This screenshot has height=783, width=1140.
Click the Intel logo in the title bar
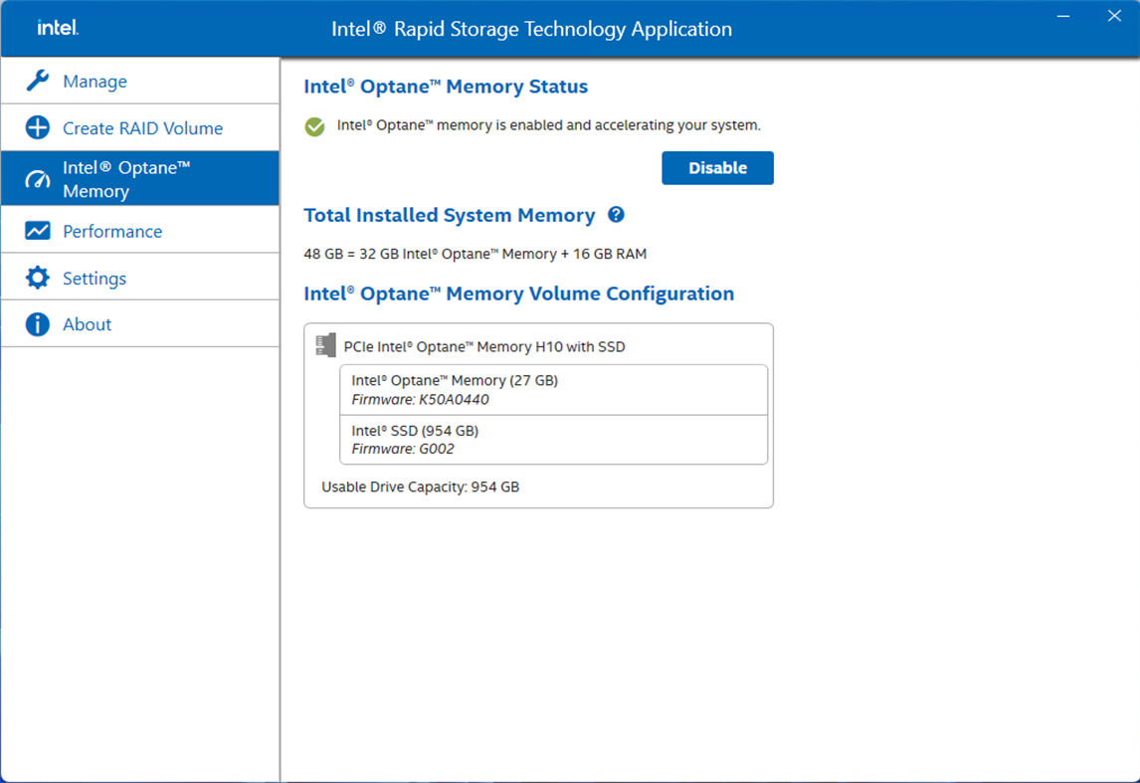click(x=57, y=27)
